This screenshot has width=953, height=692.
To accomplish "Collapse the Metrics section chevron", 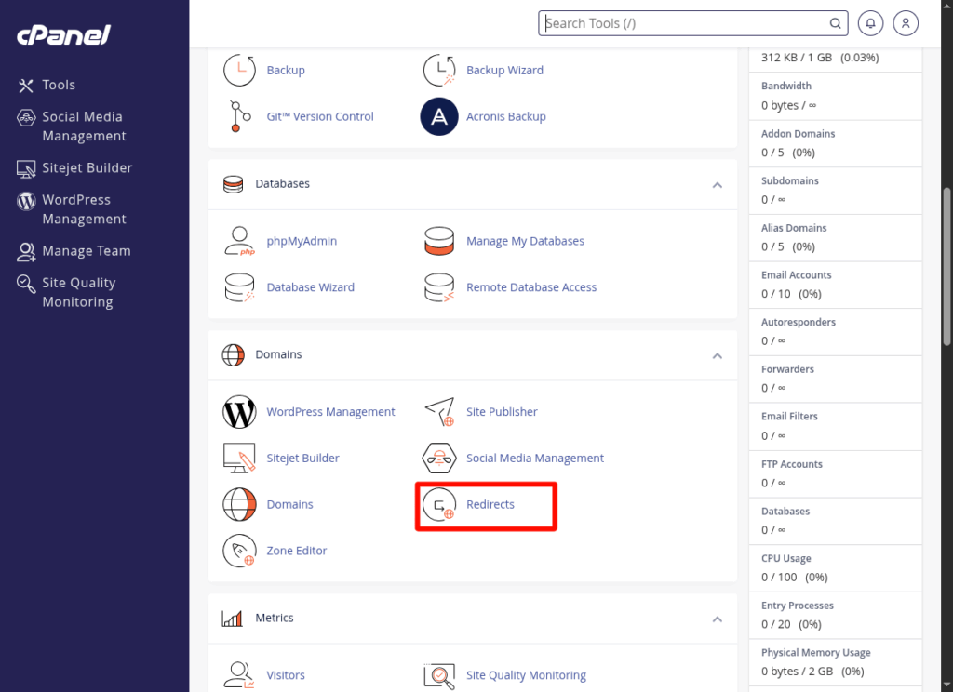I will tap(718, 619).
